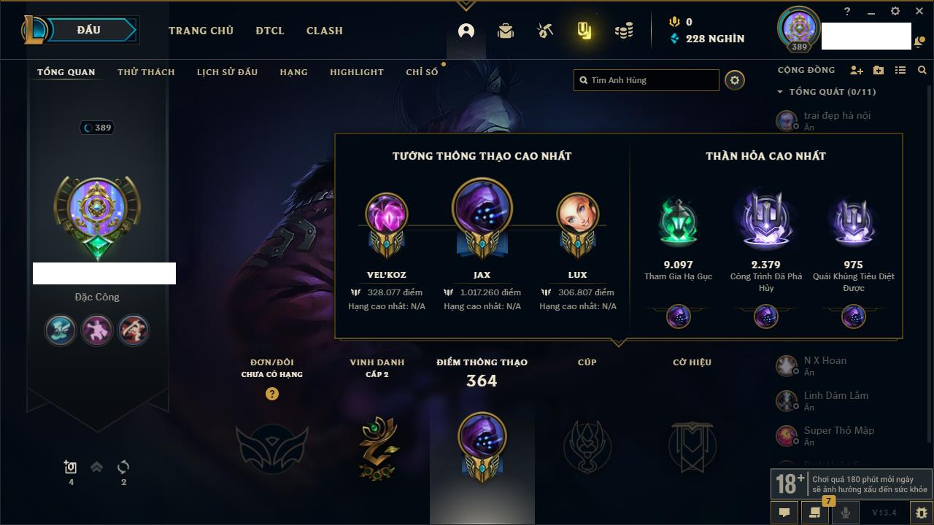This screenshot has height=525, width=934.
Task: Switch to the LỊCH SỬ ĐẤU tab
Action: [x=227, y=72]
